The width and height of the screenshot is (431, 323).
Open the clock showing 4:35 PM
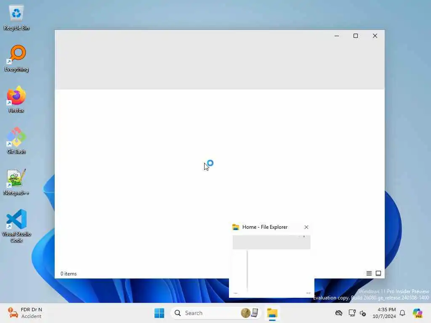[384, 313]
